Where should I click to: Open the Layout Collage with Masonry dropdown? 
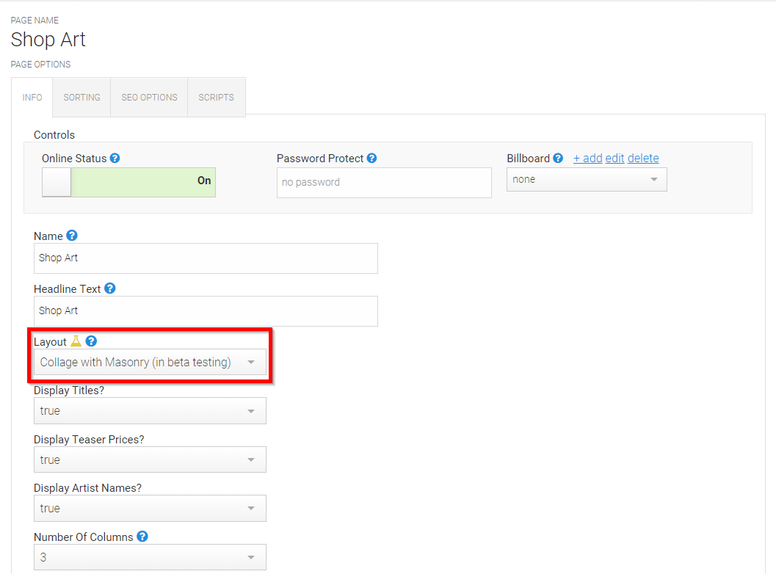coord(150,362)
